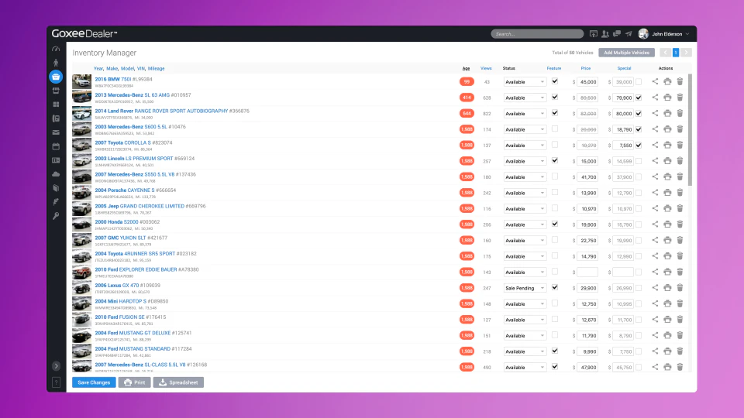Uncheck Feature for 2016 BMW 750i
The width and height of the screenshot is (744, 418).
click(555, 81)
